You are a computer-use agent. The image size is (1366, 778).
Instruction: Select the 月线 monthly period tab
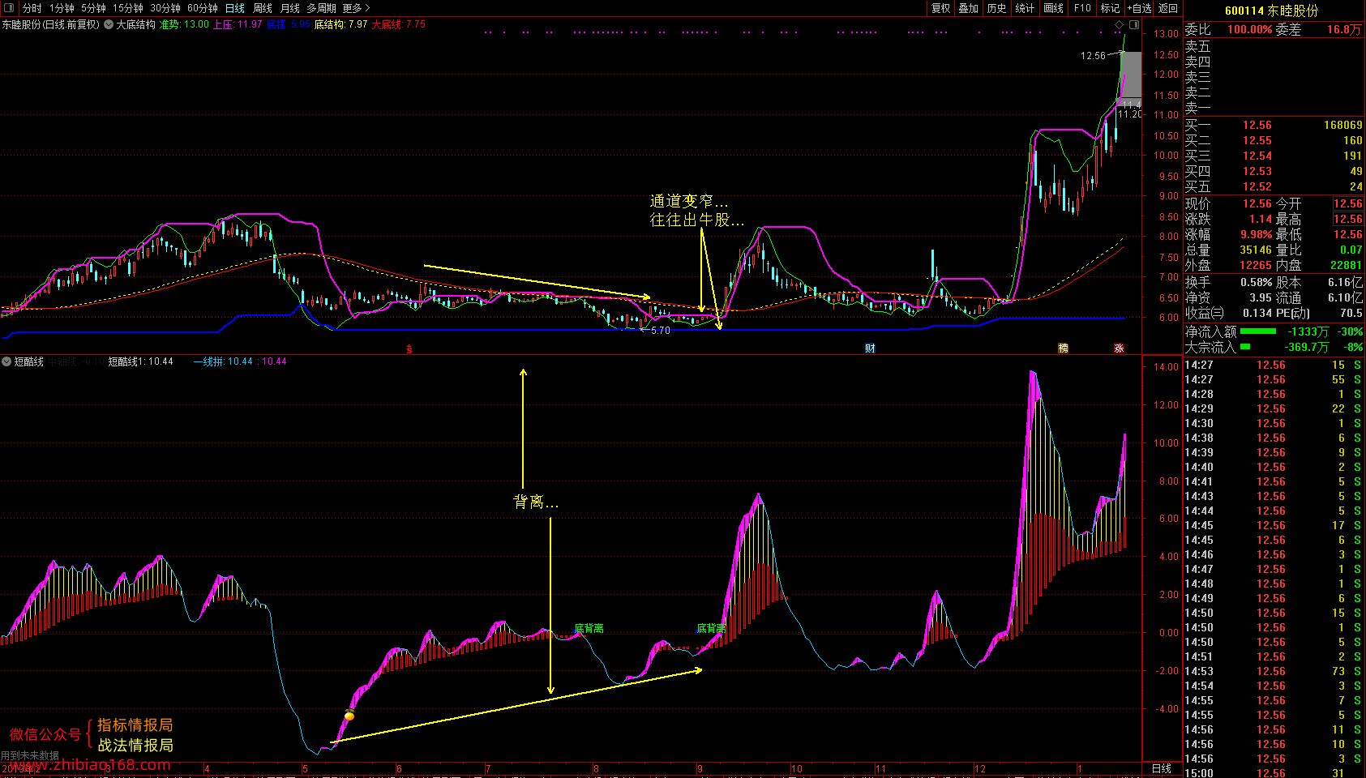coord(290,8)
